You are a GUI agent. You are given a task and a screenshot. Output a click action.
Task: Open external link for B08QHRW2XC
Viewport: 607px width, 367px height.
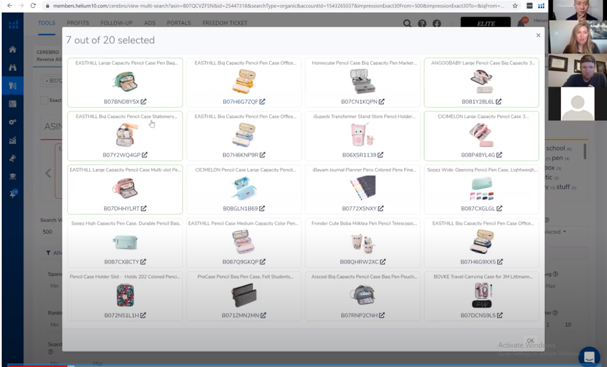pyautogui.click(x=383, y=261)
